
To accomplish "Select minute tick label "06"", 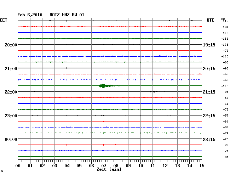I will click(x=91, y=166).
